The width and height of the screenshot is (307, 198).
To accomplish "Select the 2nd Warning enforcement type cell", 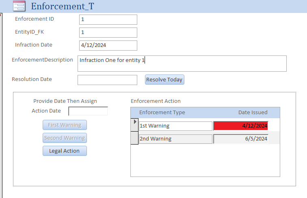I will [x=175, y=139].
